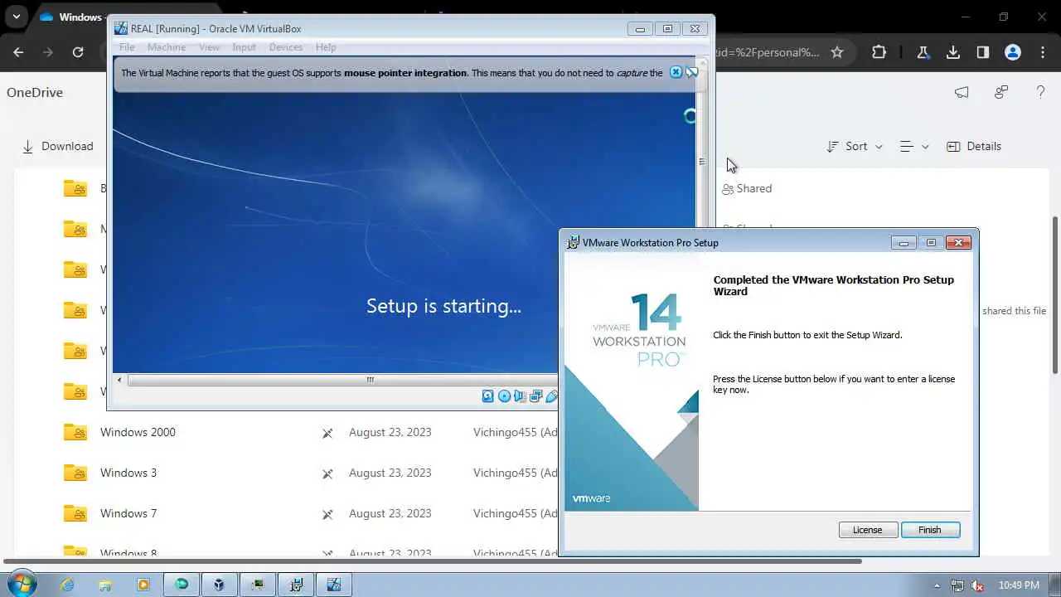Click sharing icon in Windows 7 row

click(x=327, y=514)
